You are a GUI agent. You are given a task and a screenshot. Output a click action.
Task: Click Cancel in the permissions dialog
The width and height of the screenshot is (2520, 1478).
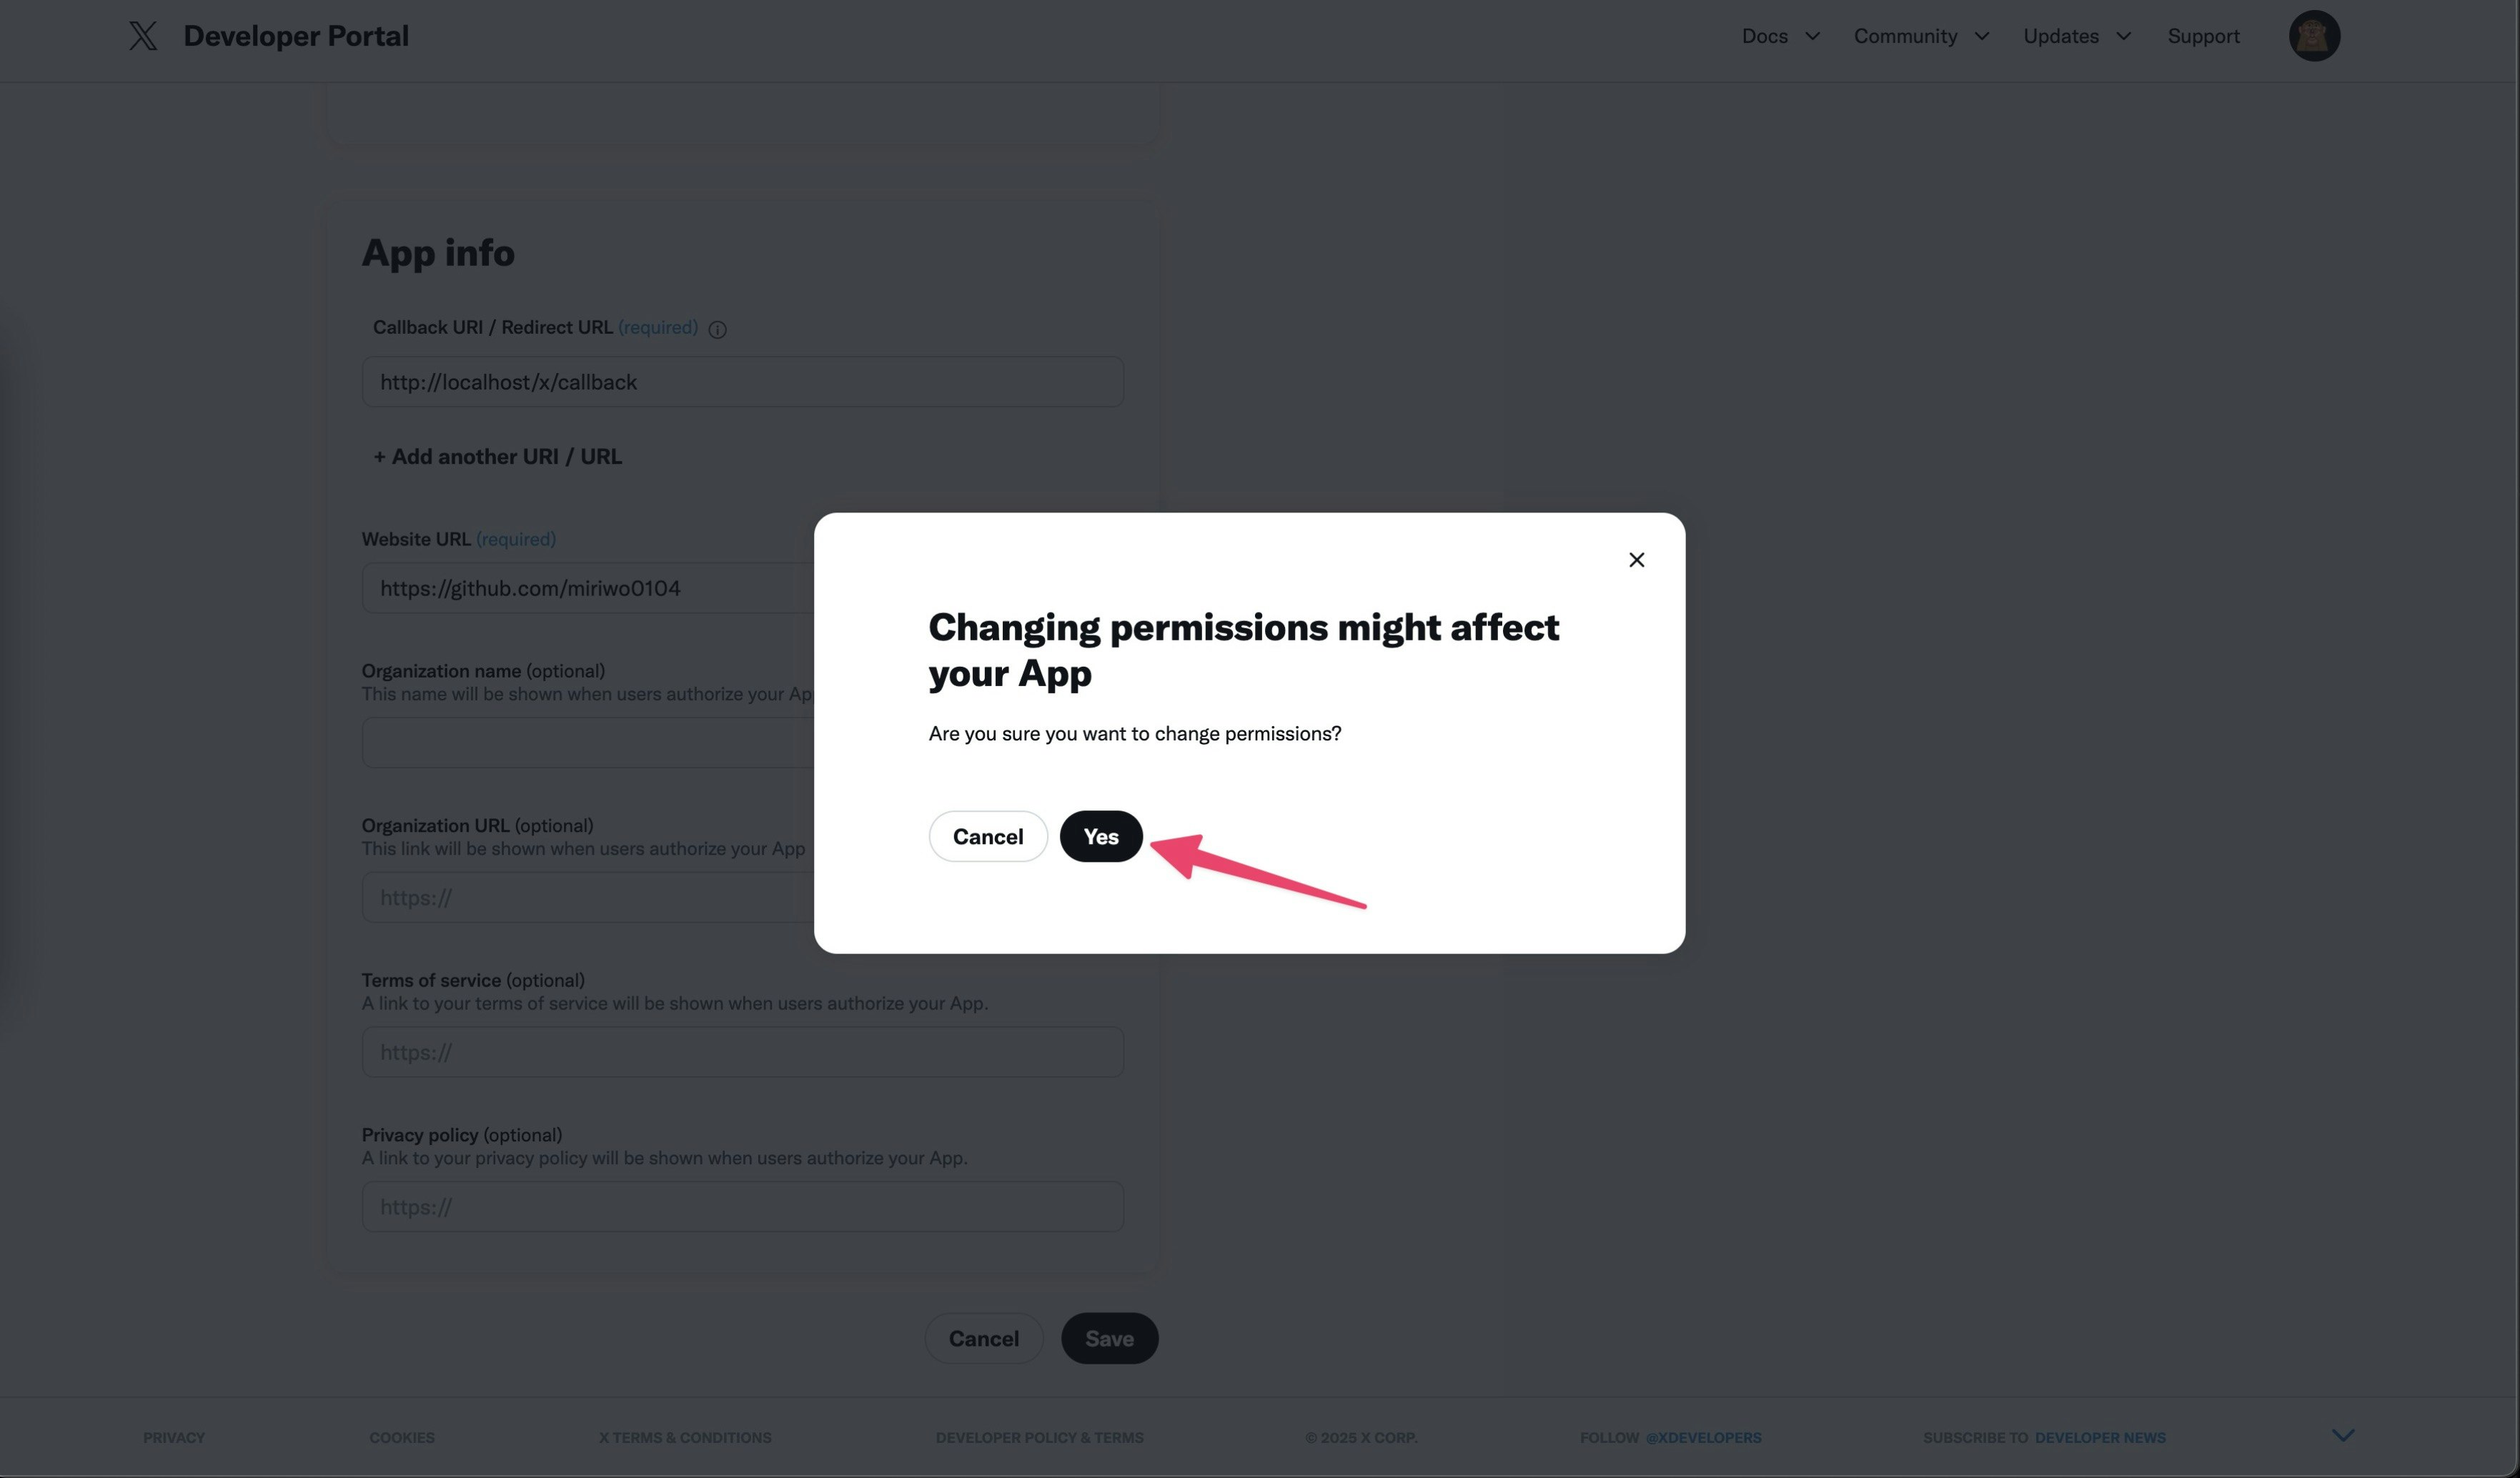click(x=987, y=836)
